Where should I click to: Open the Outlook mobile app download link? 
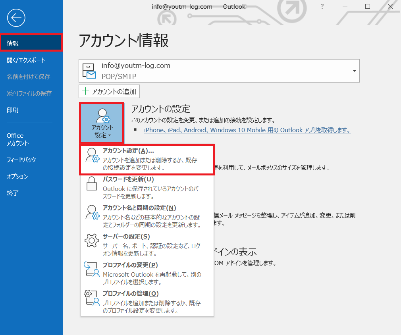[x=247, y=130]
